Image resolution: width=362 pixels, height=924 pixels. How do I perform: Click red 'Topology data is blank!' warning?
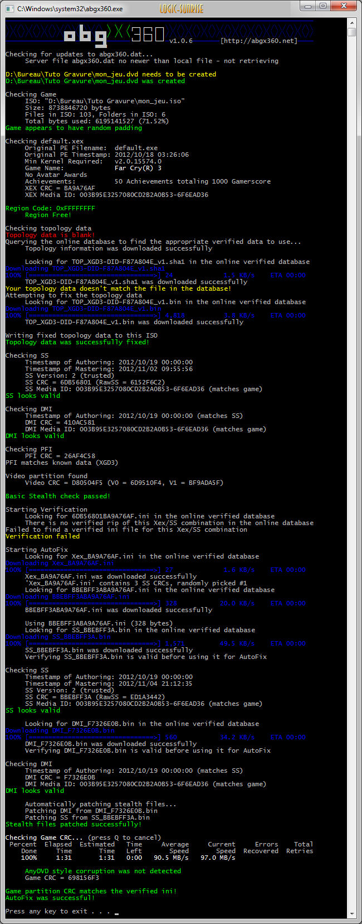tap(50, 235)
